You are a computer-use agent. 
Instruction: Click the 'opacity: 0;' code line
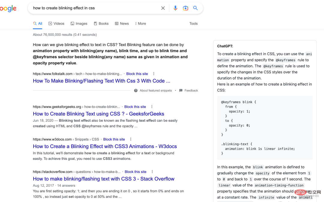239,125
